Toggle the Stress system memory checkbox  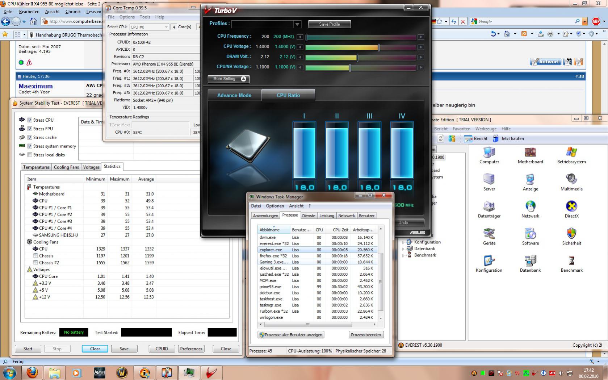click(x=30, y=146)
